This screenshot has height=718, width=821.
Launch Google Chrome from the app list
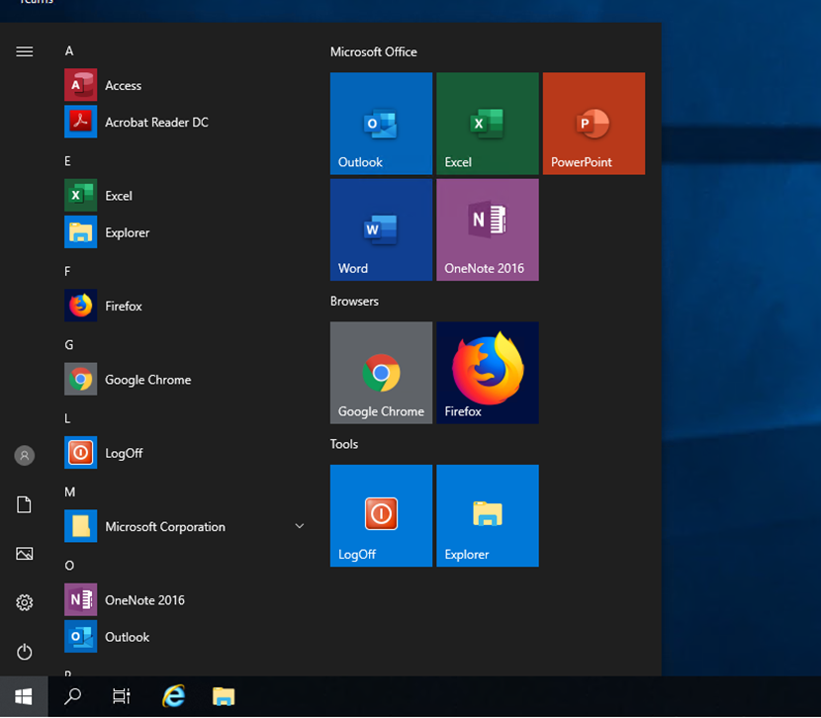pos(184,380)
